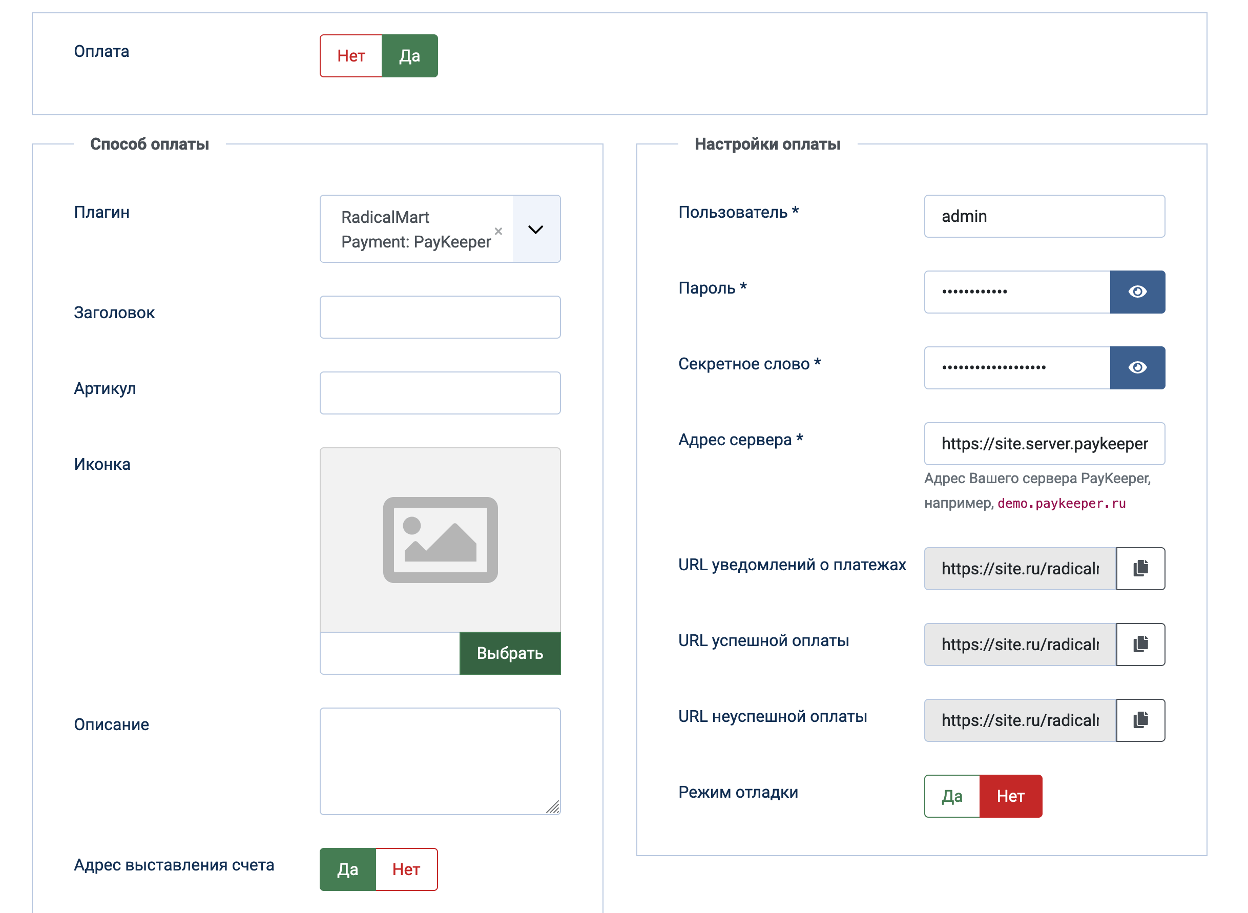1248x913 pixels.
Task: Select Да option in Оплата switch
Action: point(408,55)
